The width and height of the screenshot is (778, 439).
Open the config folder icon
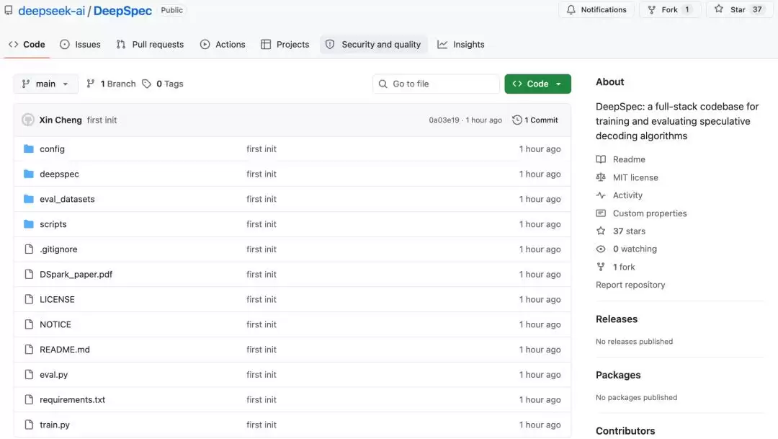click(x=29, y=149)
